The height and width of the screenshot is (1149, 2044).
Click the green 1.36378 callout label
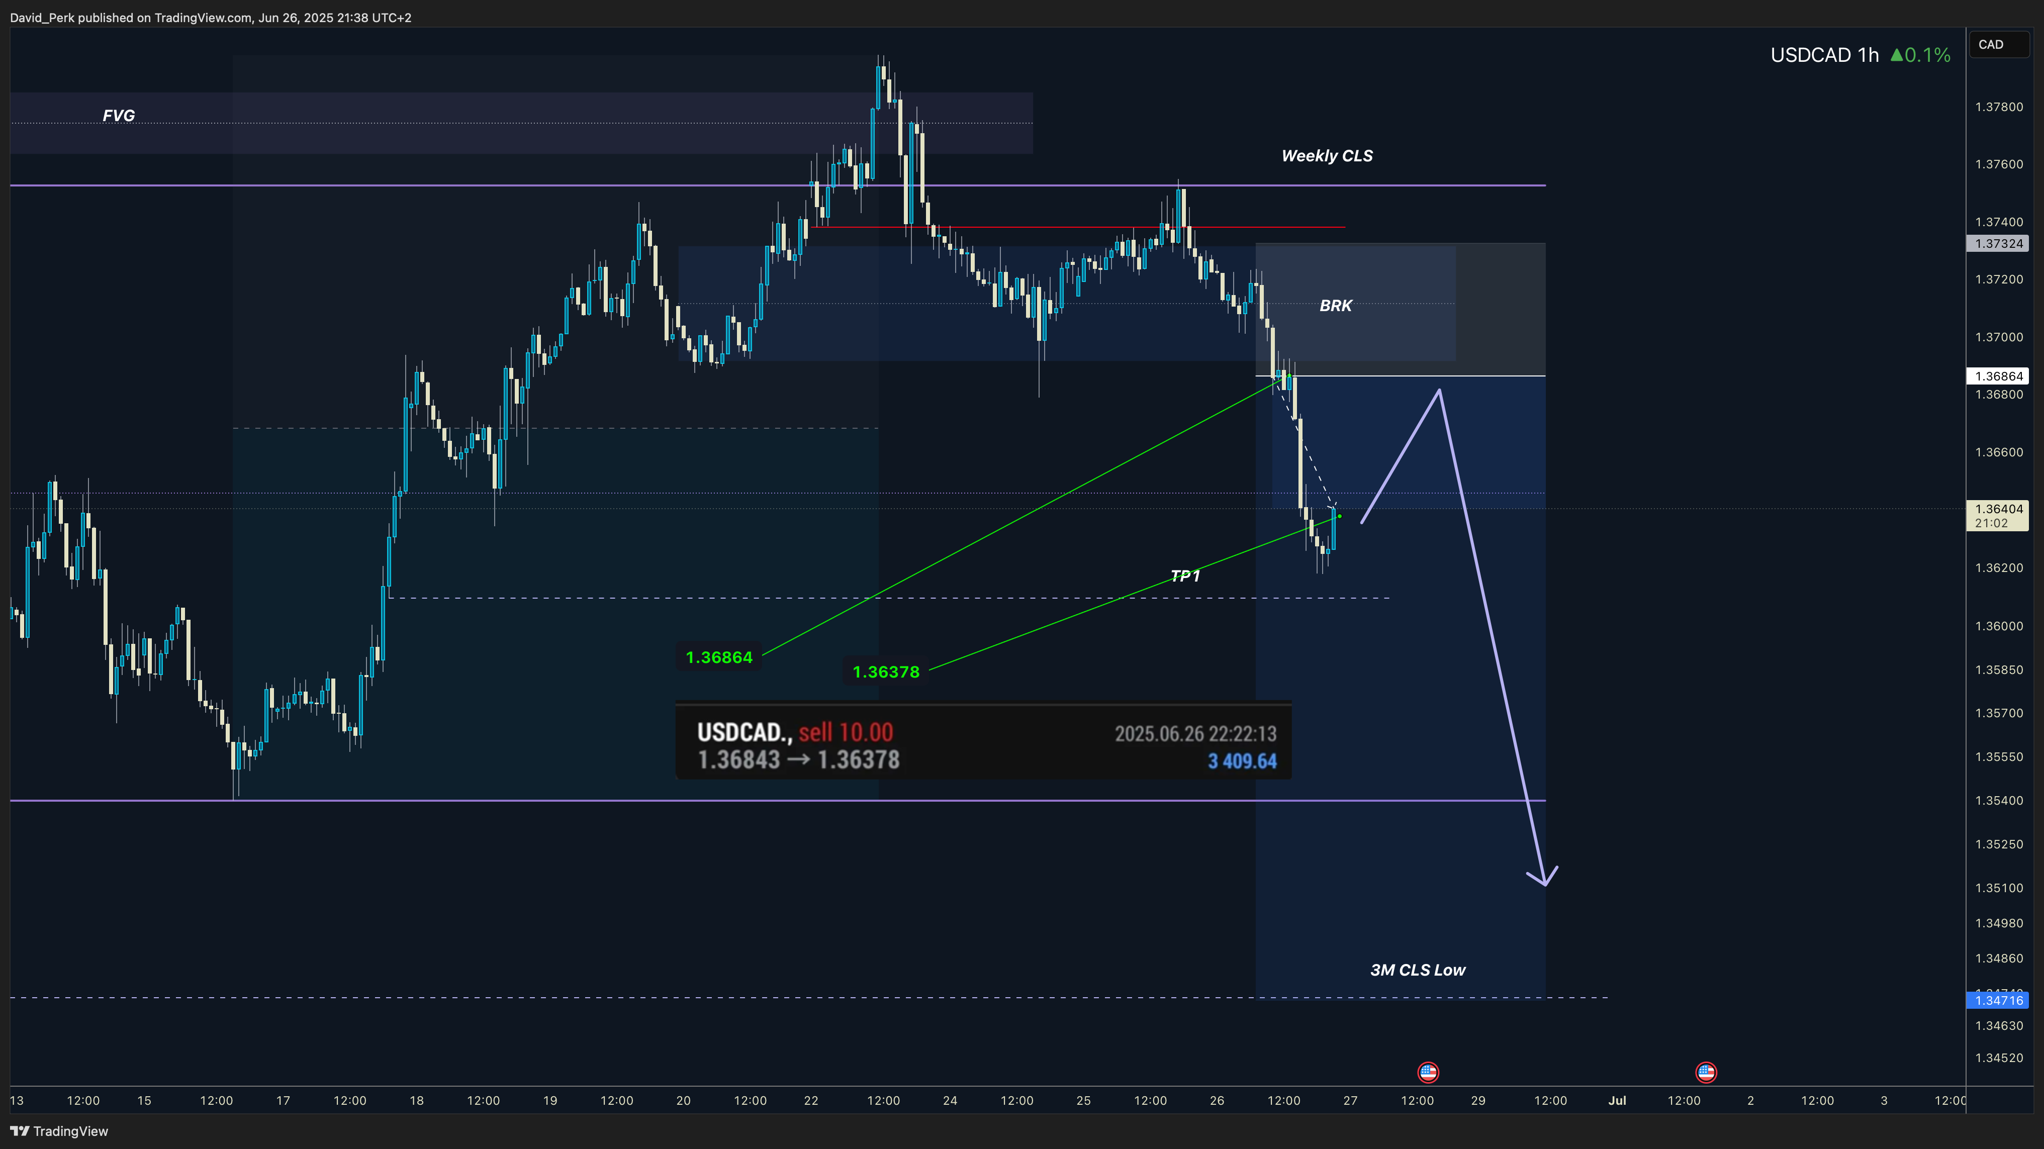tap(886, 672)
